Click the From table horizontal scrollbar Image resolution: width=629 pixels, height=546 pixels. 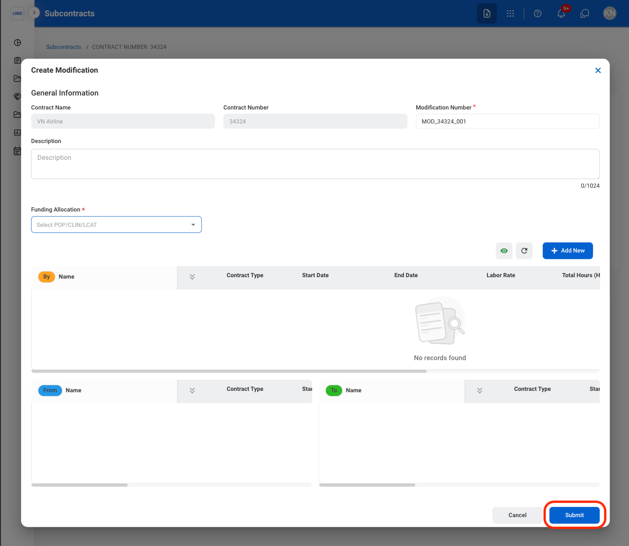(79, 485)
